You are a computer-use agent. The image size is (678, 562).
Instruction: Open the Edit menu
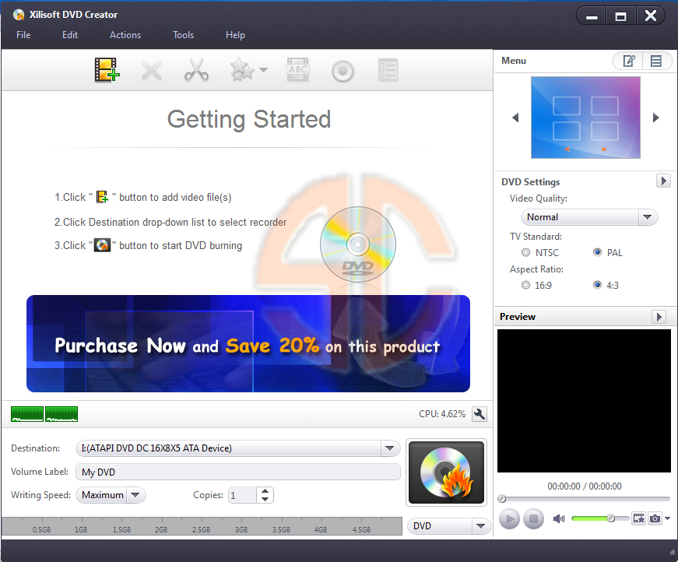70,35
